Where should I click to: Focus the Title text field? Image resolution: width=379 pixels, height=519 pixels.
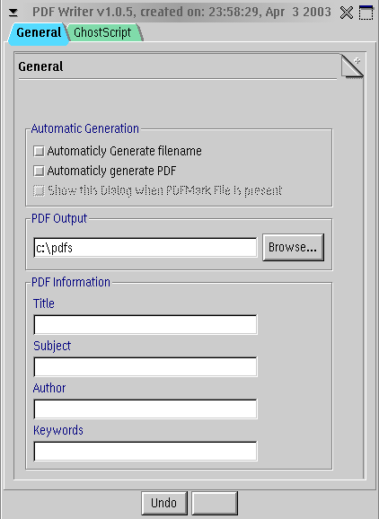[x=145, y=325]
